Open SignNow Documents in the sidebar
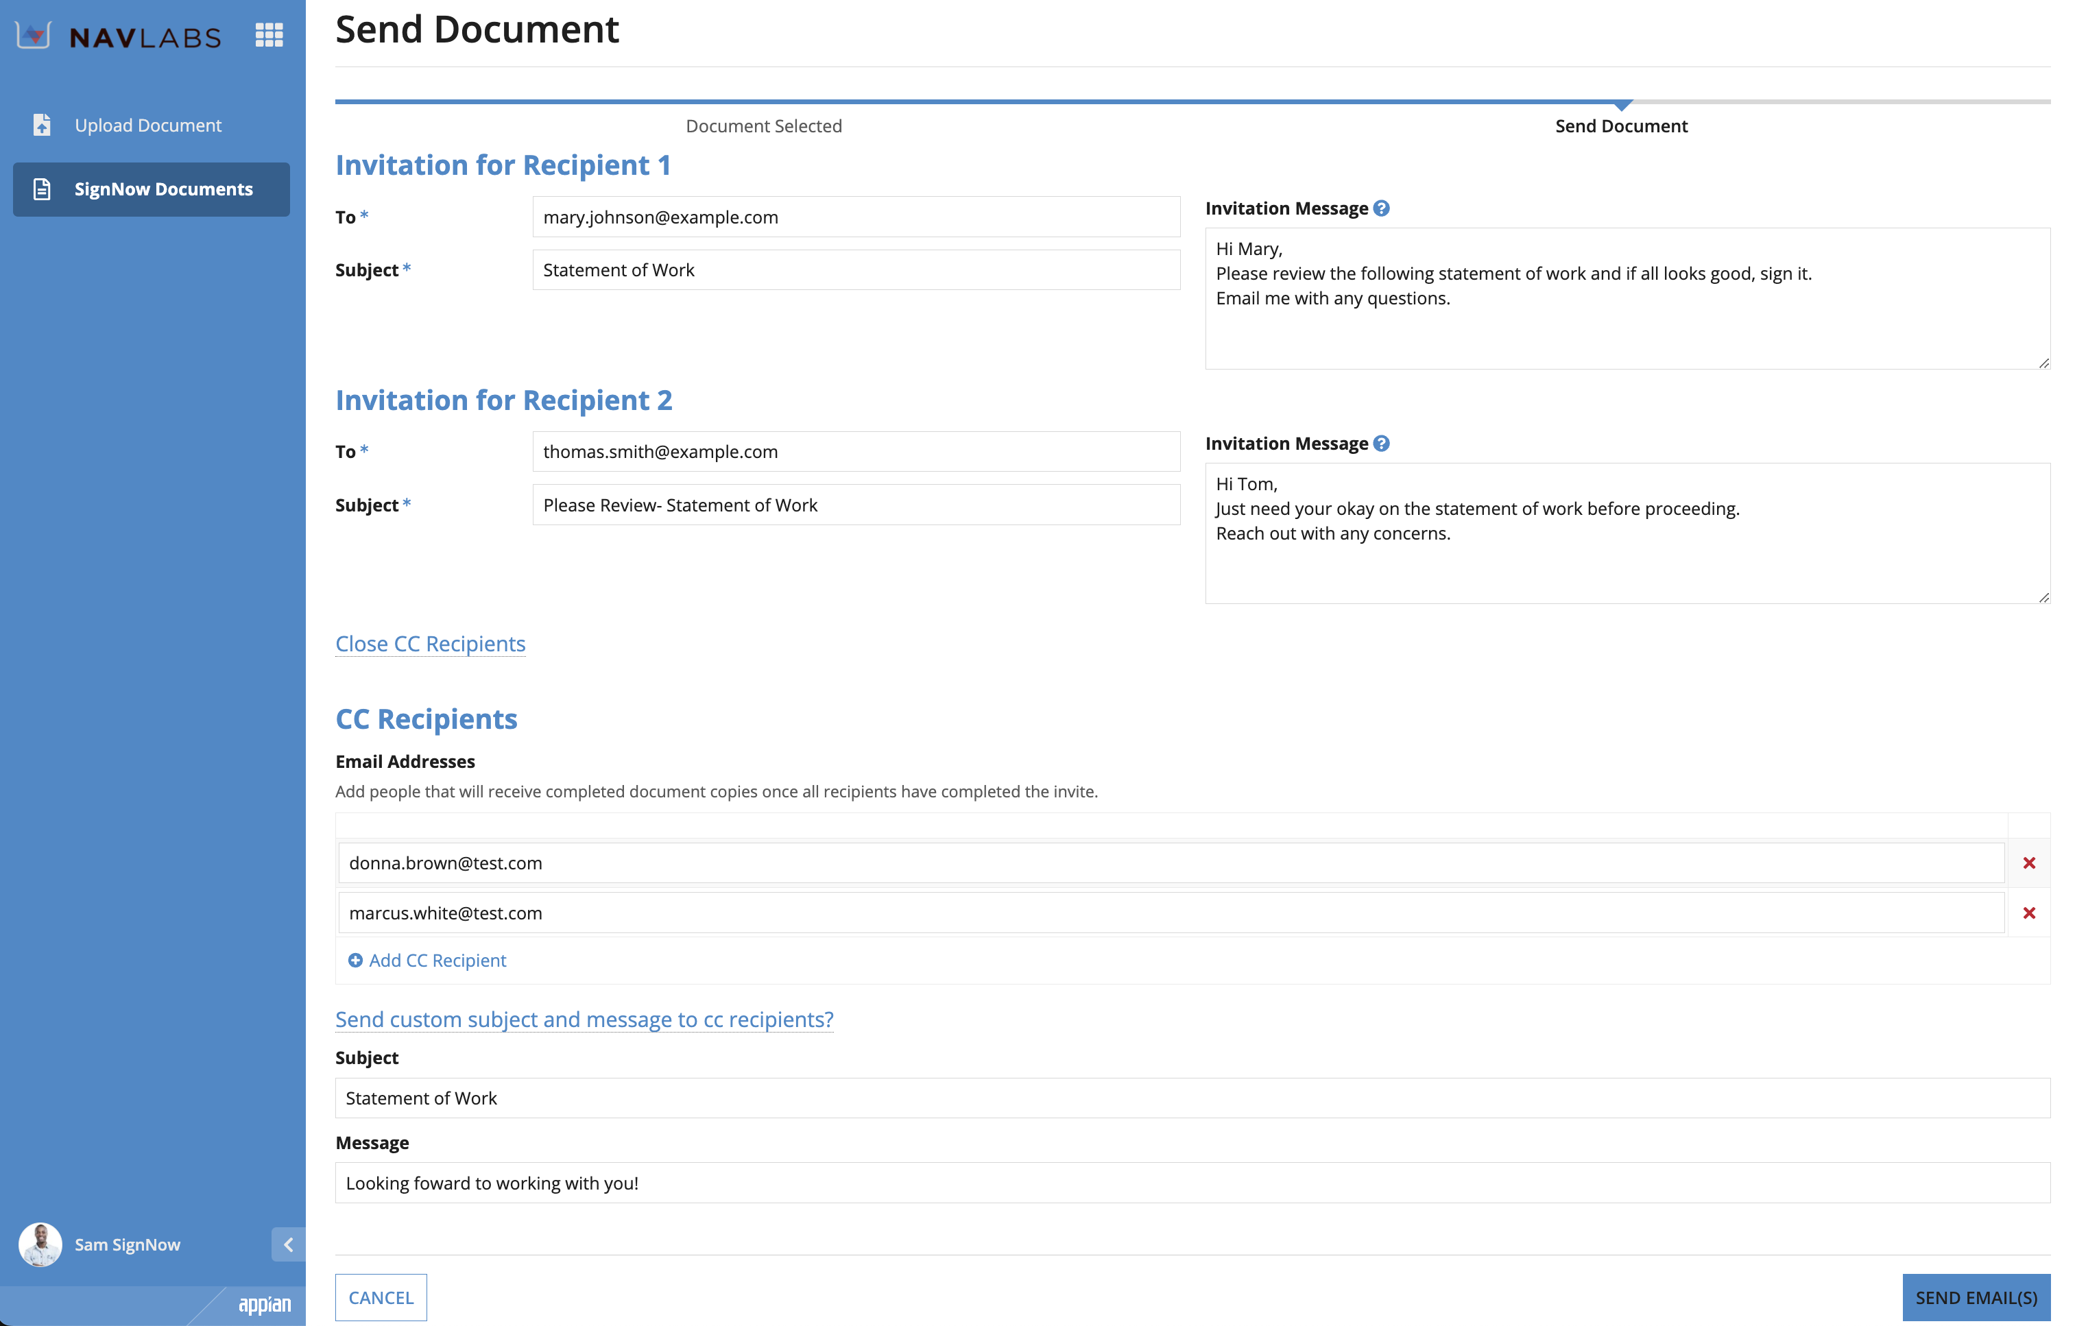Image resolution: width=2075 pixels, height=1326 pixels. [152, 189]
